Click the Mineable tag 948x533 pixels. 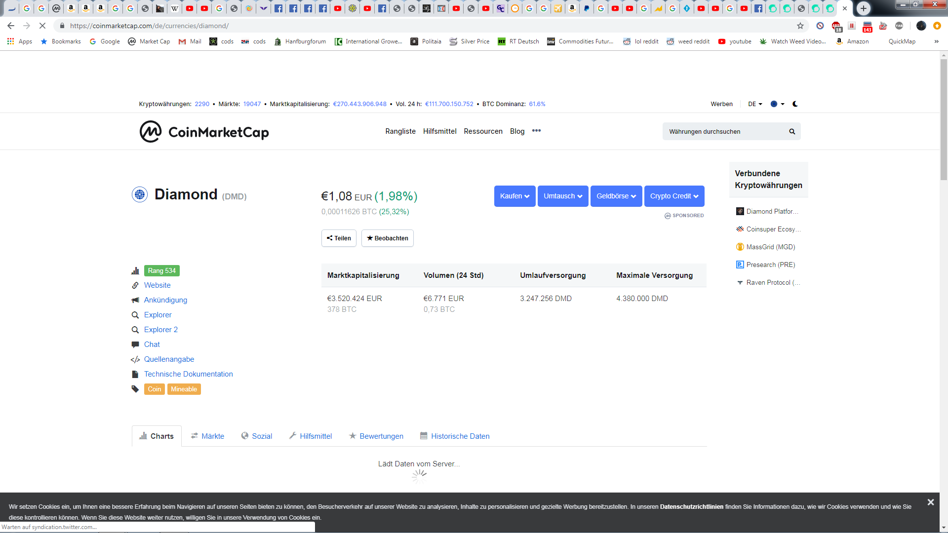point(184,389)
